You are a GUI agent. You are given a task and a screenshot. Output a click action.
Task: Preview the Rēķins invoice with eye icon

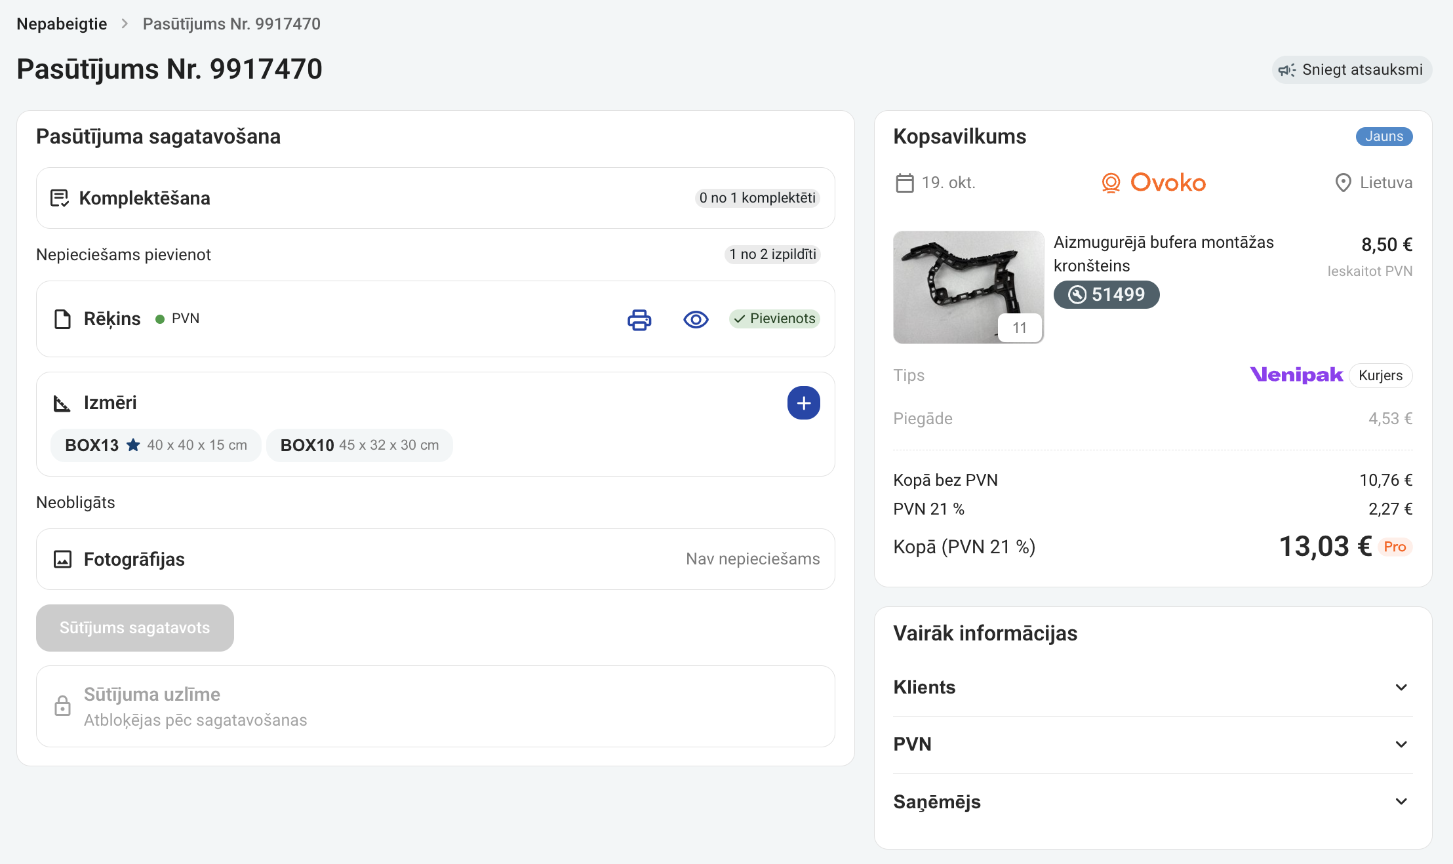click(696, 319)
